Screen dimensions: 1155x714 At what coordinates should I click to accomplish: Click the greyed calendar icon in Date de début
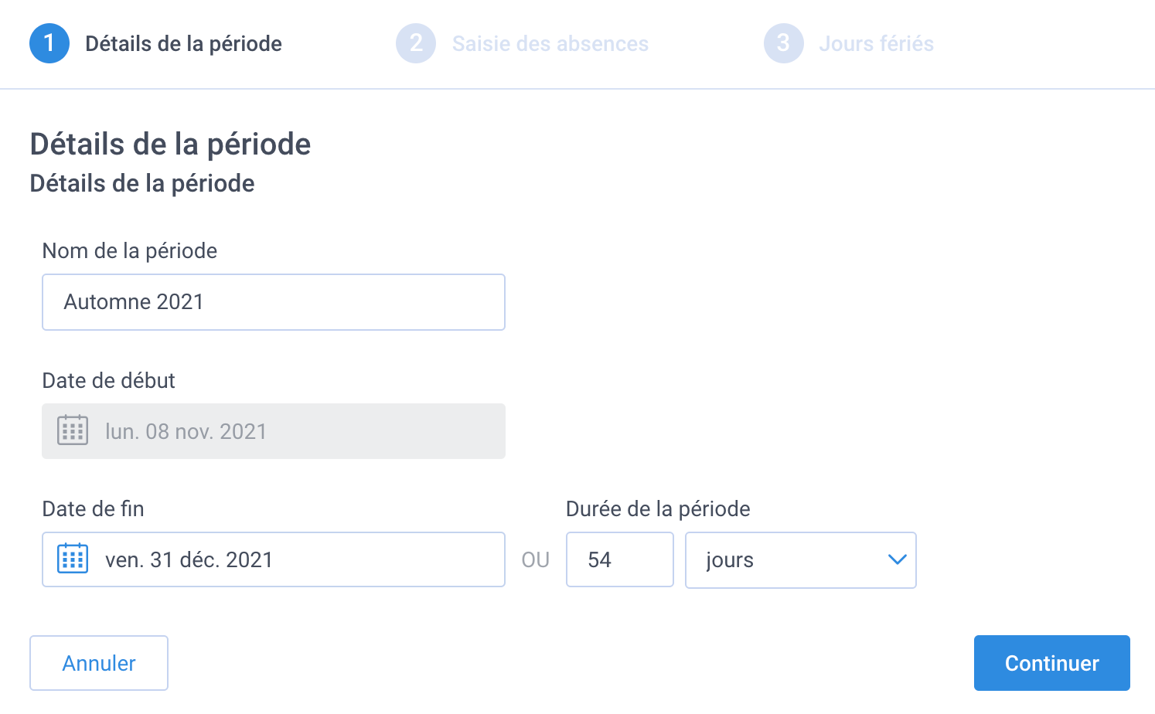pyautogui.click(x=73, y=430)
